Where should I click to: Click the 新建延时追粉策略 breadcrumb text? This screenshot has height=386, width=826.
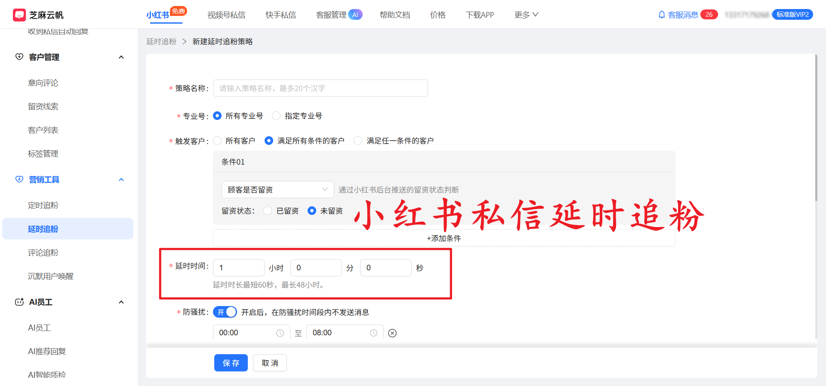click(x=222, y=41)
